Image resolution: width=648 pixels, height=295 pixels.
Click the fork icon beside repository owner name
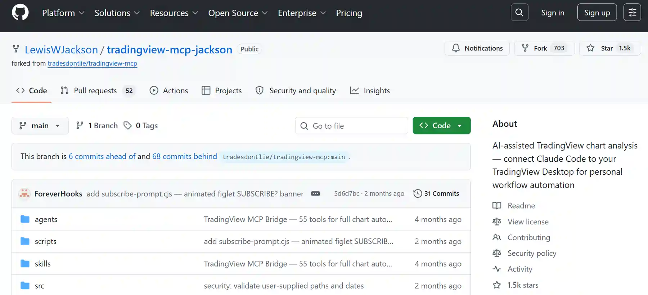[16, 49]
